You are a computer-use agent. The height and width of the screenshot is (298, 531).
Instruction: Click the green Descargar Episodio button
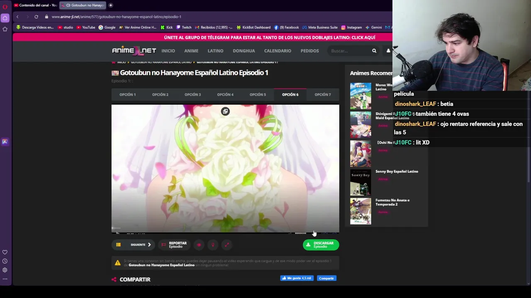tap(321, 245)
